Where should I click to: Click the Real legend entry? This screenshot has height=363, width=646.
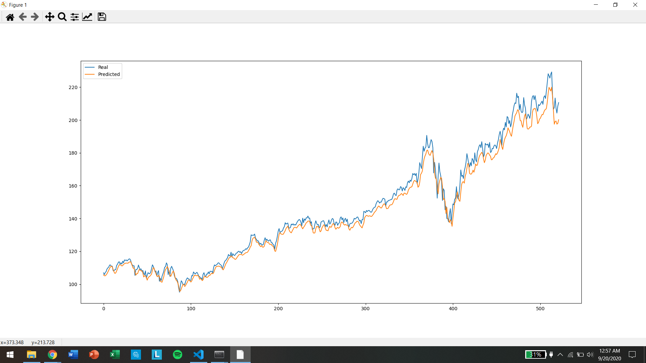point(103,67)
